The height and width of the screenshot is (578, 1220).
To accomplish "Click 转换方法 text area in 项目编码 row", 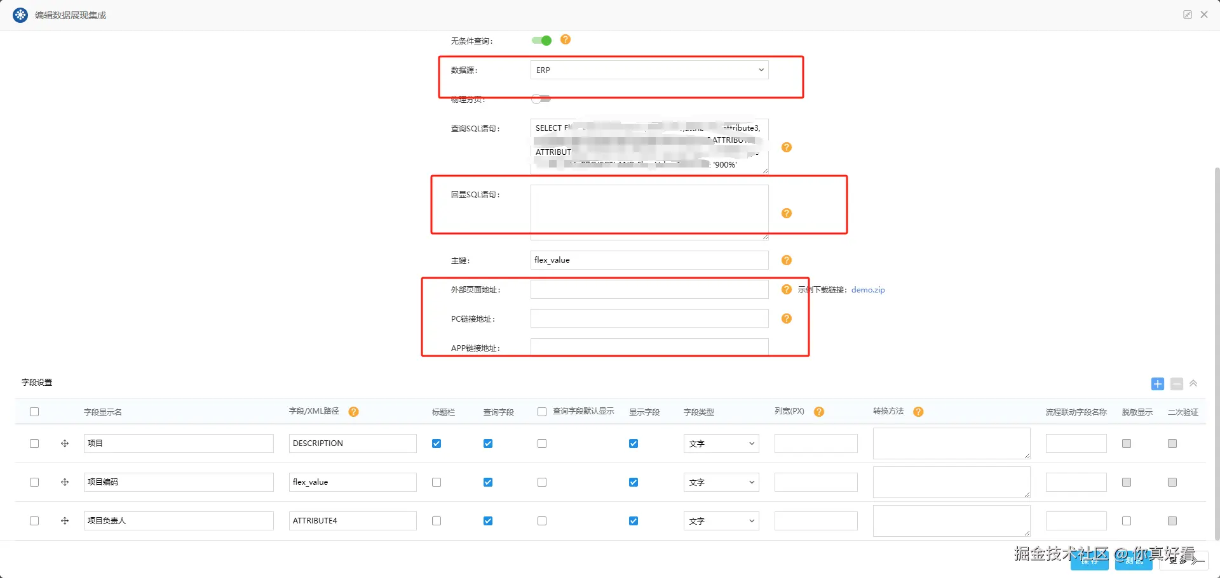I will 951,482.
